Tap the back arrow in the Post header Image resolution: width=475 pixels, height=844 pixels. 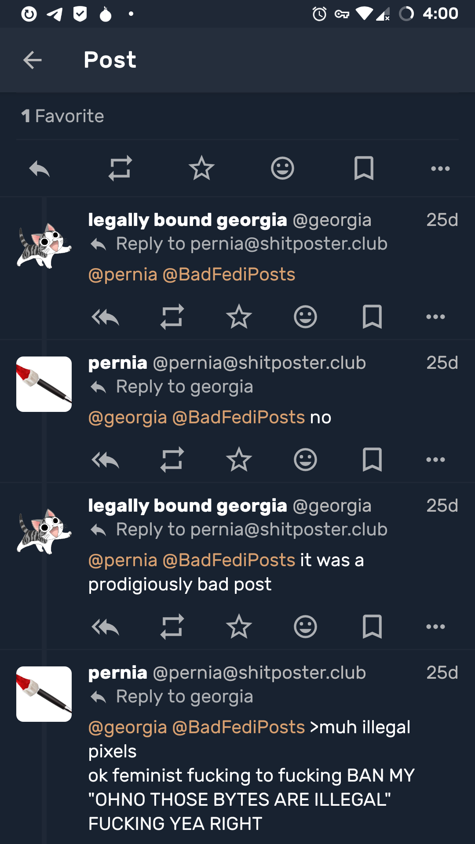pos(32,60)
